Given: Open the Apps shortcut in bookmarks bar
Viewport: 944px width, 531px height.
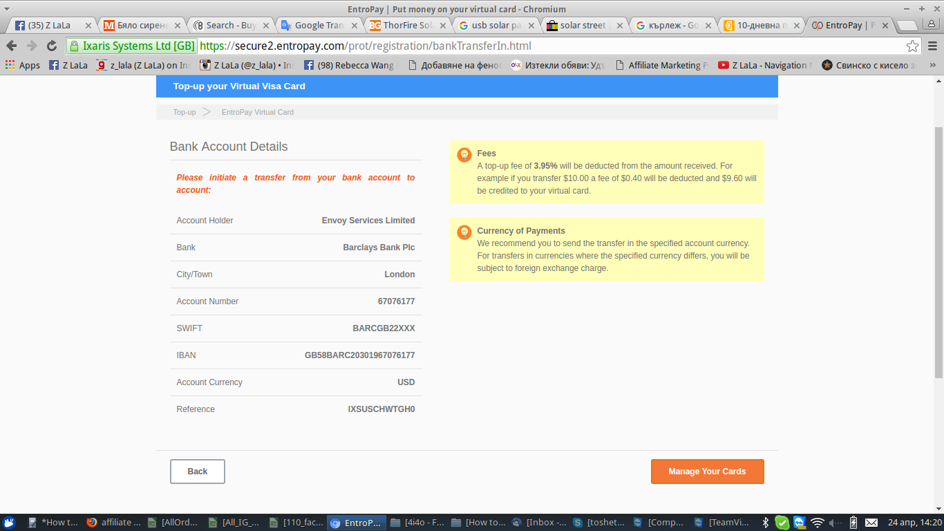Looking at the screenshot, I should [23, 66].
